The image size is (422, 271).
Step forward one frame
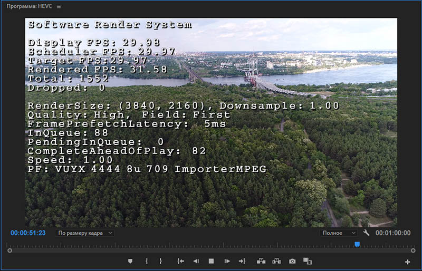[227, 261]
